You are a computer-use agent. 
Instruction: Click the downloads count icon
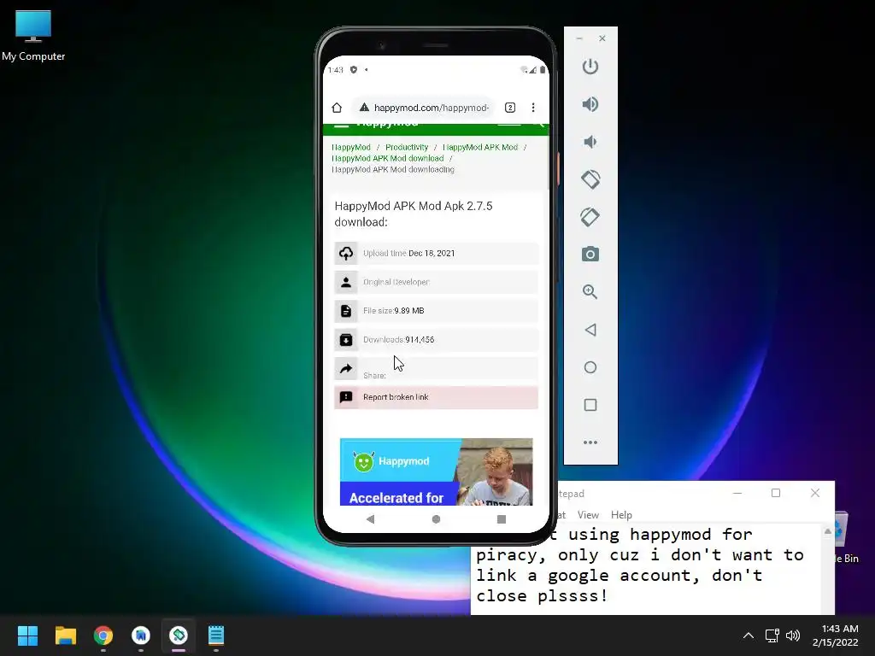pyautogui.click(x=346, y=340)
